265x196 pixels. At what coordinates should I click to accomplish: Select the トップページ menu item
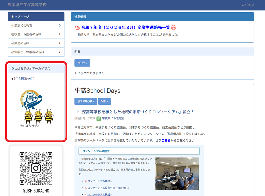[36, 17]
